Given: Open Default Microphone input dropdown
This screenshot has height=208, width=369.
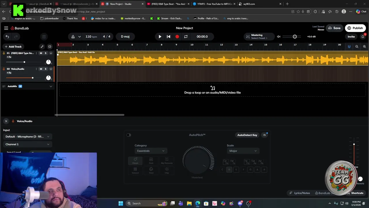Looking at the screenshot, I should (x=27, y=137).
